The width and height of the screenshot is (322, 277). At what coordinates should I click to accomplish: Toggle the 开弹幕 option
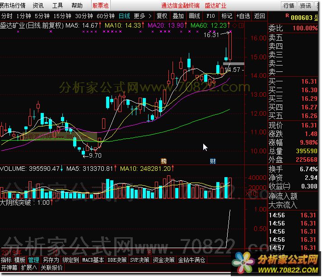pyautogui.click(x=9, y=268)
